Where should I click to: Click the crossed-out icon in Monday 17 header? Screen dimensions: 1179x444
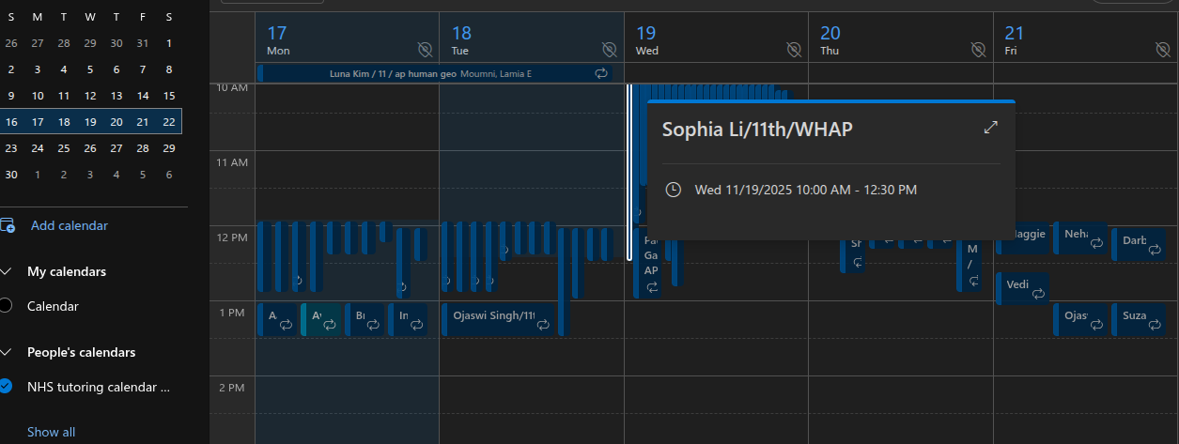coord(425,50)
